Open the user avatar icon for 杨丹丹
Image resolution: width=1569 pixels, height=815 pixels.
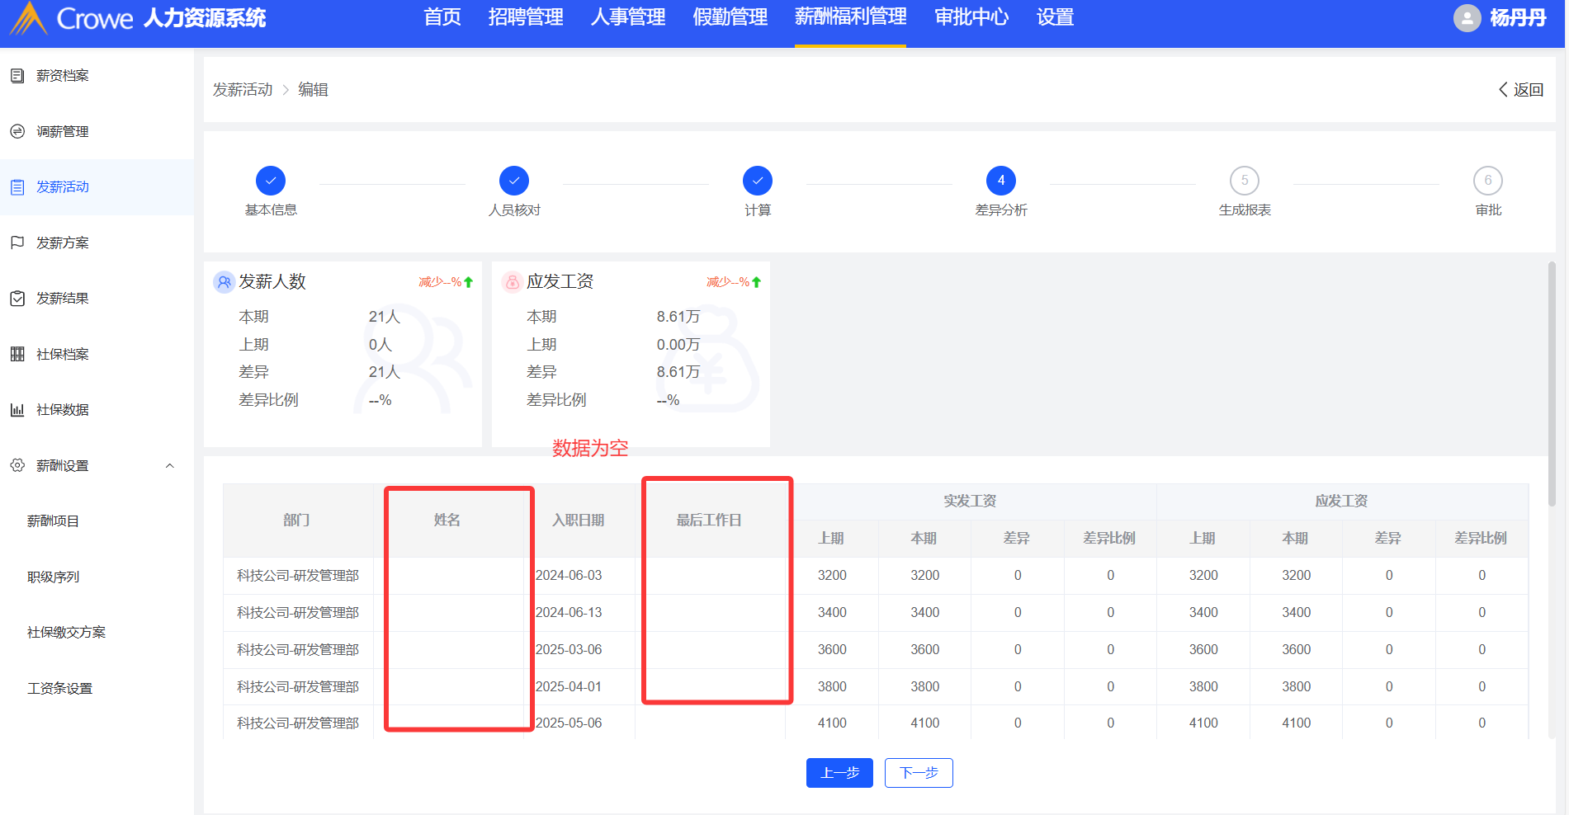click(1467, 17)
